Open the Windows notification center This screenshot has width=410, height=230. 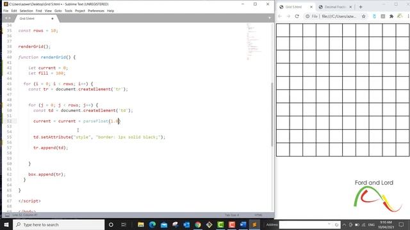click(x=402, y=224)
